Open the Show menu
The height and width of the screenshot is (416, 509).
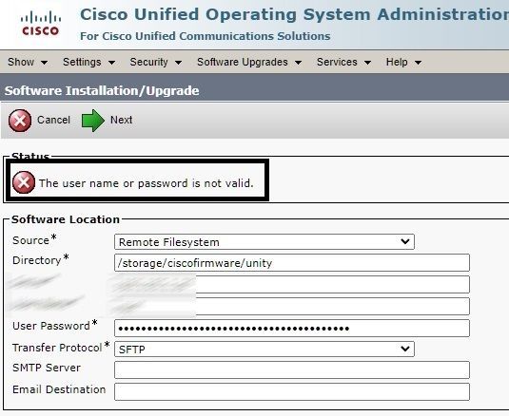point(28,62)
